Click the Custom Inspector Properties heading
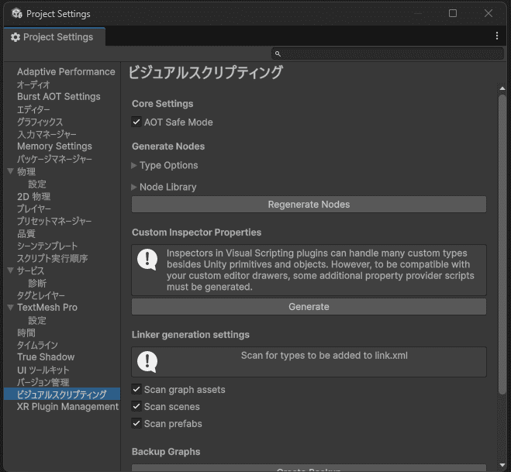Image resolution: width=511 pixels, height=472 pixels. 196,233
